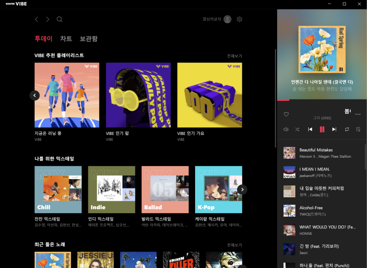
Task: Click the artist name 그리 (GREE)
Action: [322, 118]
